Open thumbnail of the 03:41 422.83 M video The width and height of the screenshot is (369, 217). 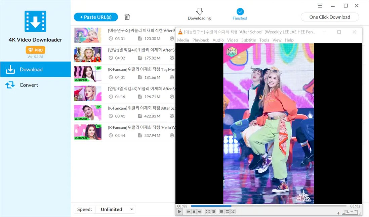point(88,113)
